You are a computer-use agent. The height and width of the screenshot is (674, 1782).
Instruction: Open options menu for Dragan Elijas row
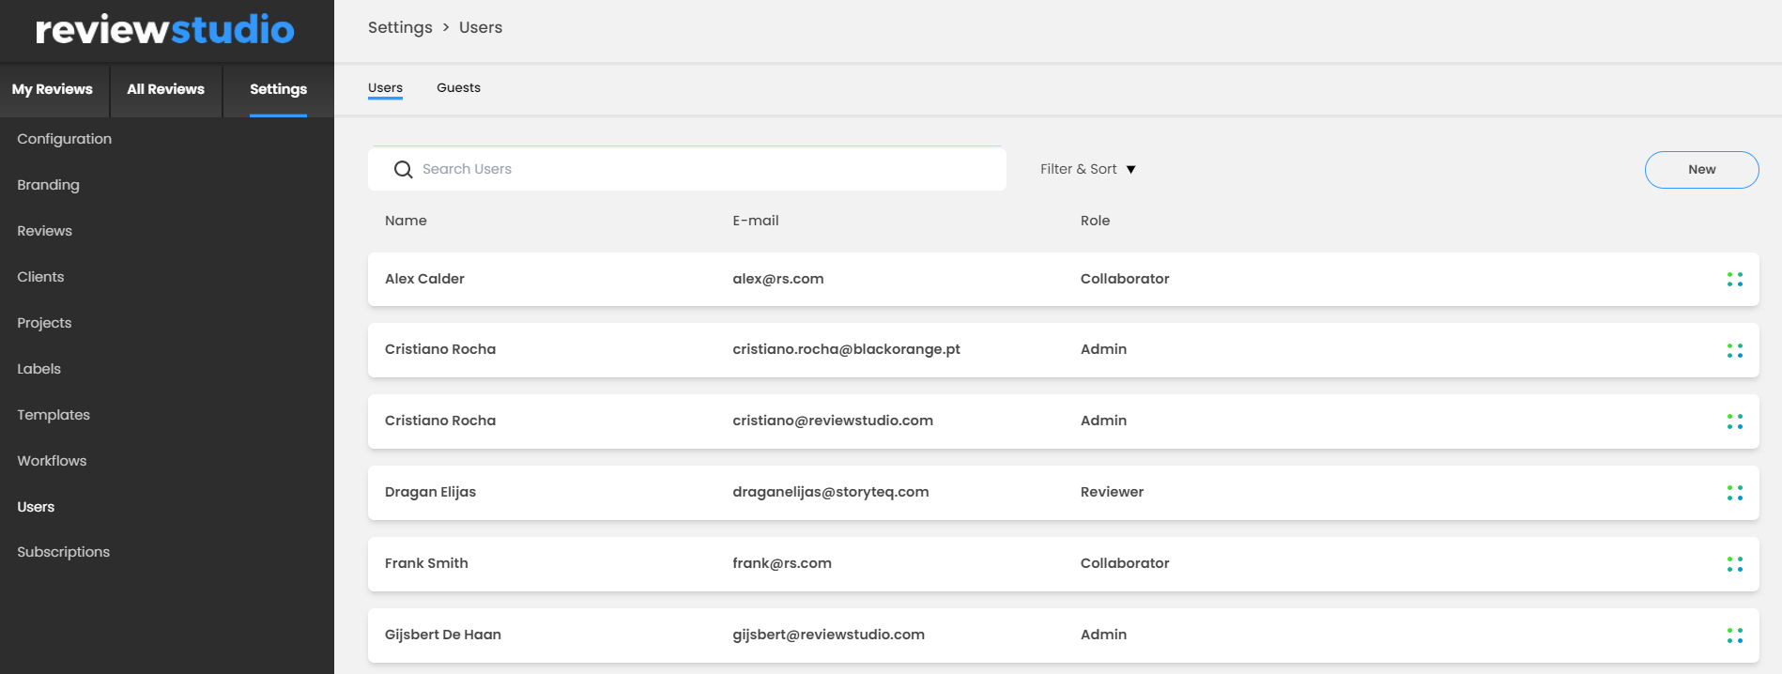[1734, 493]
